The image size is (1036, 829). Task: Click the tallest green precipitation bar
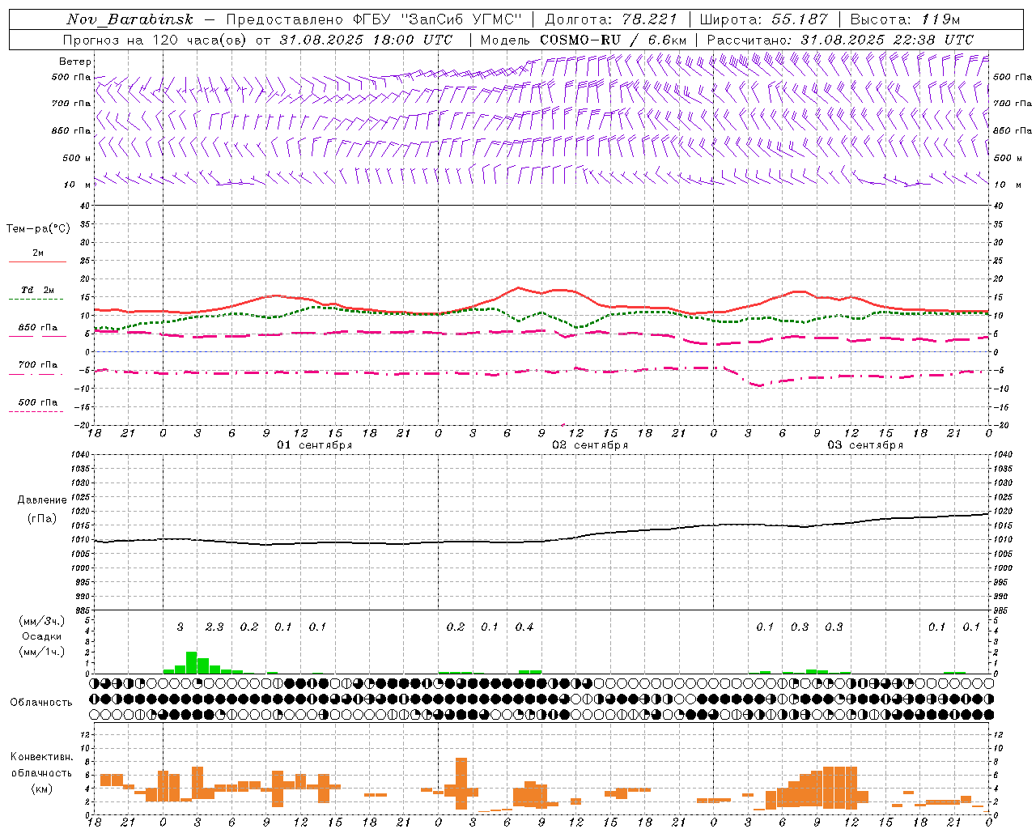click(x=192, y=662)
